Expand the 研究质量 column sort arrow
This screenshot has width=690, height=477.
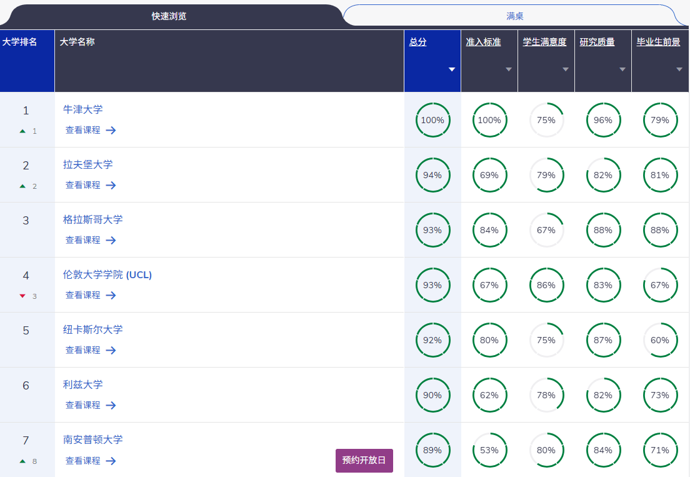coord(622,69)
